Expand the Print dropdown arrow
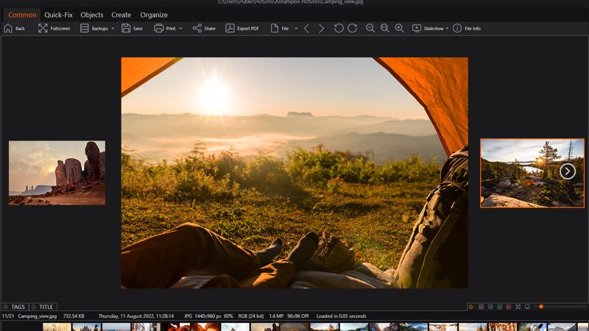Viewport: 589px width, 331px height. [x=180, y=29]
